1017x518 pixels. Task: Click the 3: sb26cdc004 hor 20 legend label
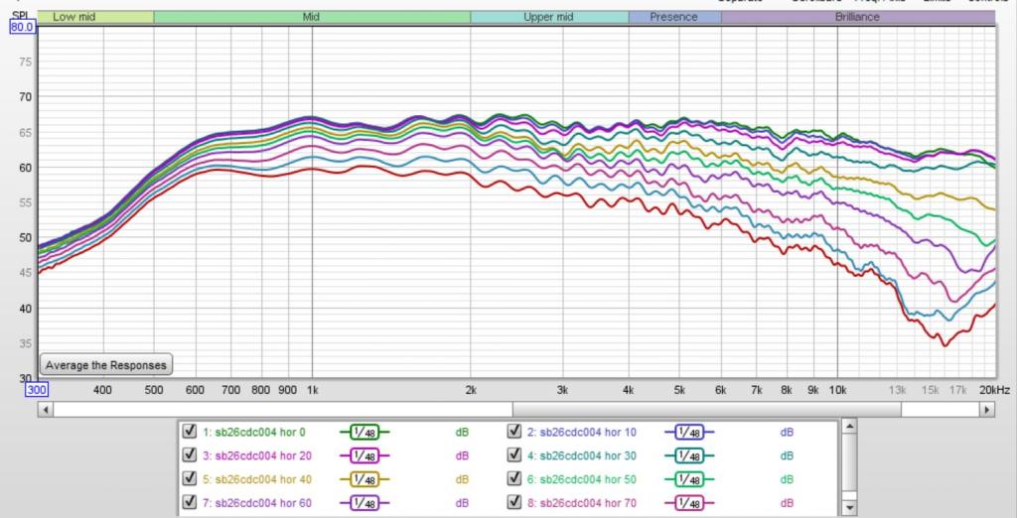click(x=257, y=455)
